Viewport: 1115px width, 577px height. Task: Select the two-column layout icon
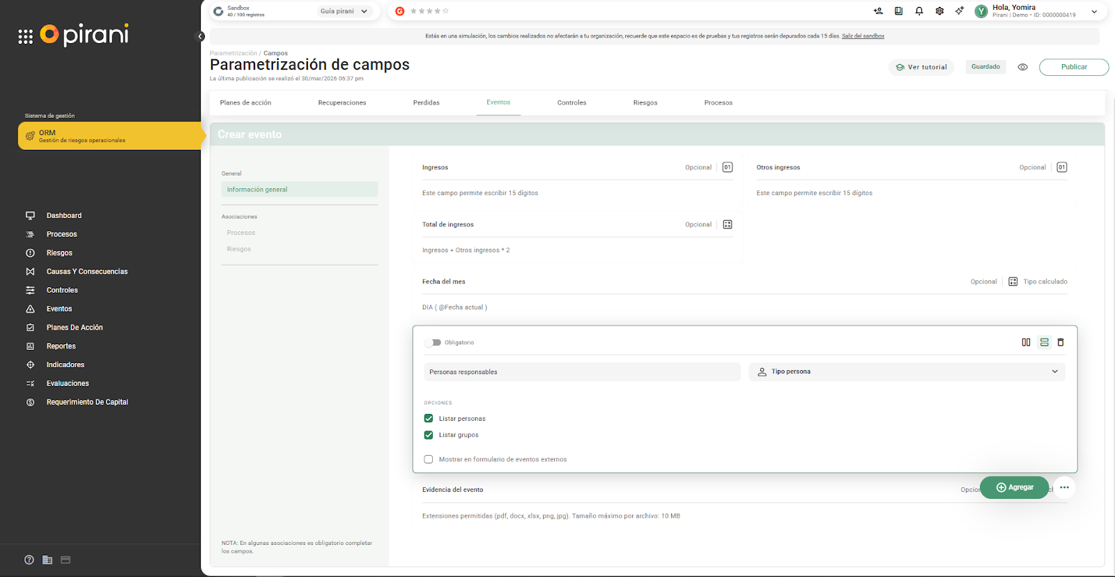click(1026, 342)
